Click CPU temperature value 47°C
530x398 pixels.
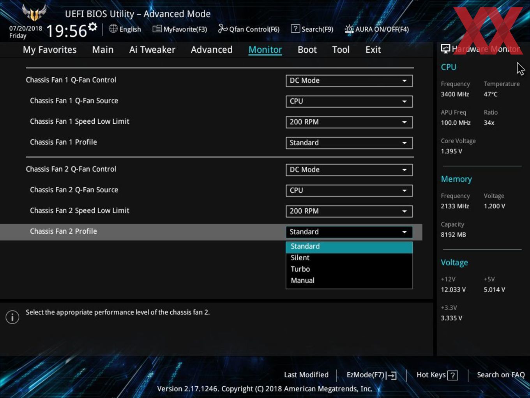point(491,94)
